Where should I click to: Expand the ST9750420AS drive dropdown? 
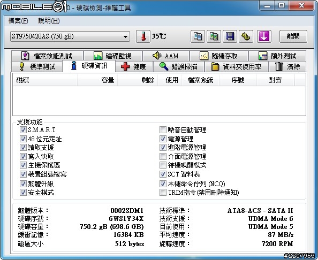click(70, 36)
